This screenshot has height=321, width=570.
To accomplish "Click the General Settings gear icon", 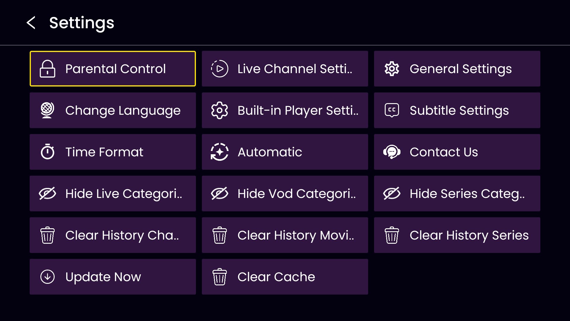I will pos(392,69).
